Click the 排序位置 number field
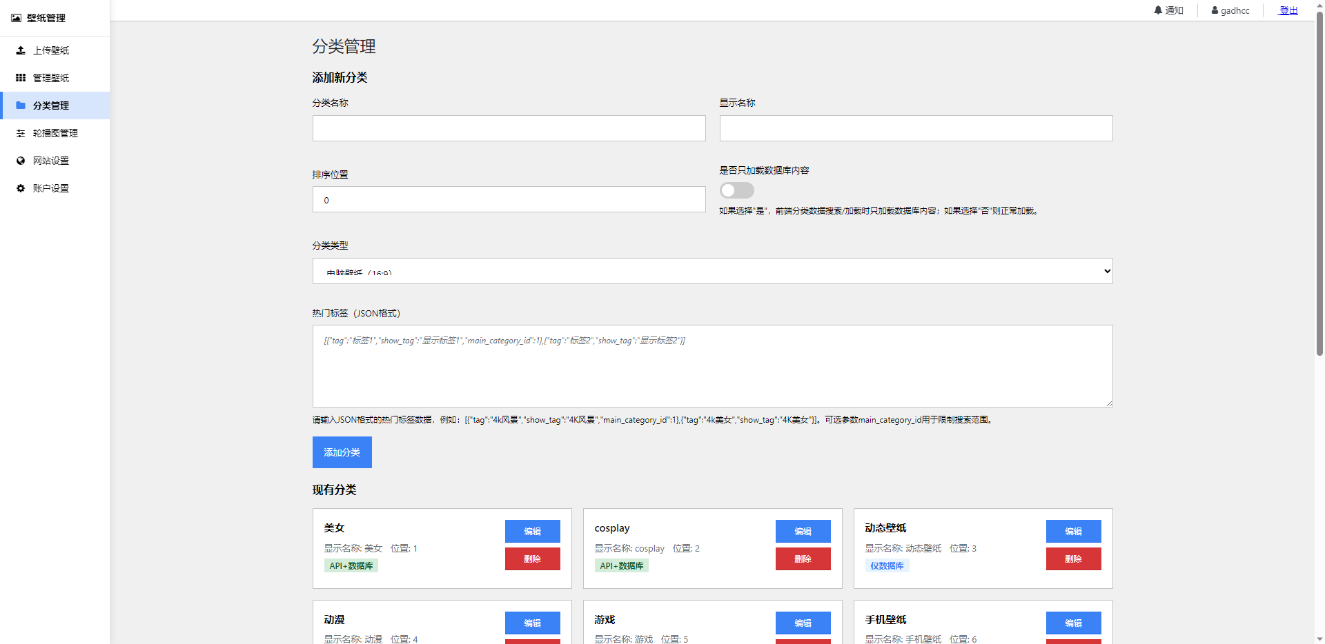This screenshot has width=1325, height=644. tap(509, 199)
